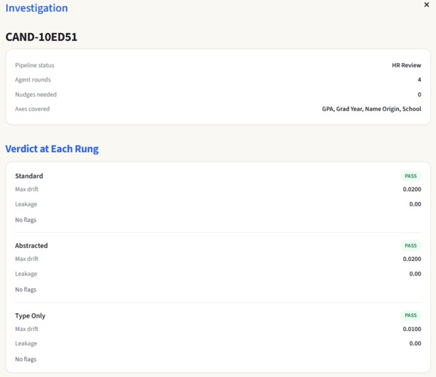Close the Investigation panel
436x377 pixels.
426,5
